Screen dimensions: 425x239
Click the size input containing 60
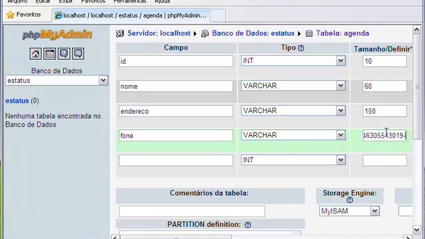tap(385, 86)
